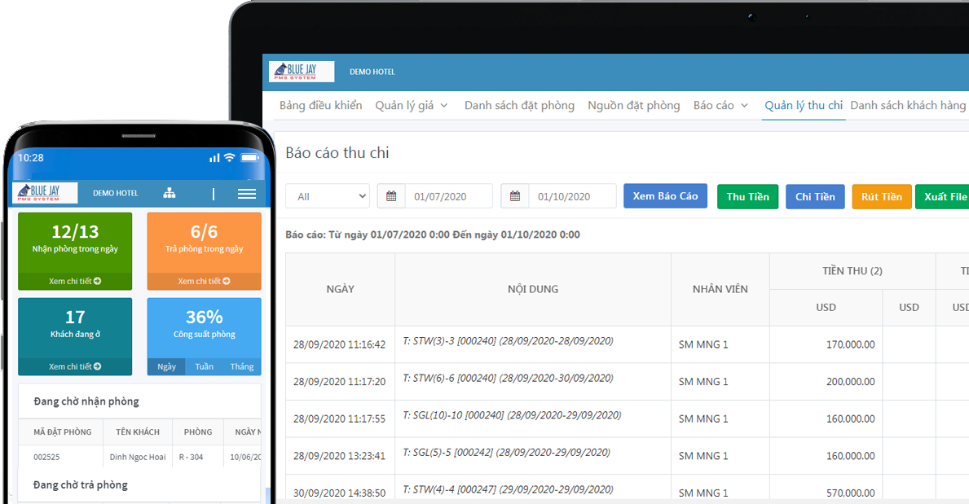This screenshot has height=504, width=969.
Task: Click the phone hamburger menu icon
Action: 246,194
